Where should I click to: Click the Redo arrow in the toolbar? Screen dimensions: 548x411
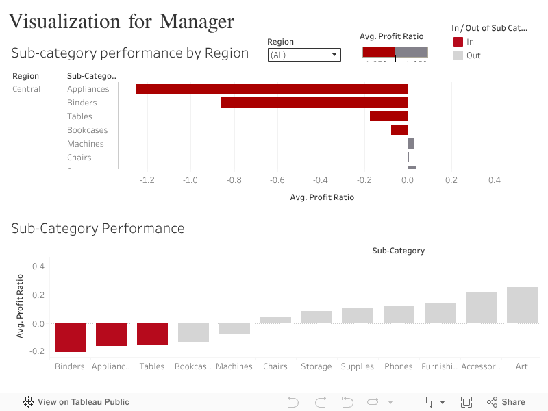pos(319,401)
